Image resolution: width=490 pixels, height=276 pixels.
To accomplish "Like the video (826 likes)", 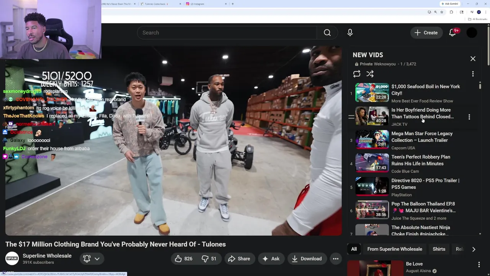I will (183, 259).
